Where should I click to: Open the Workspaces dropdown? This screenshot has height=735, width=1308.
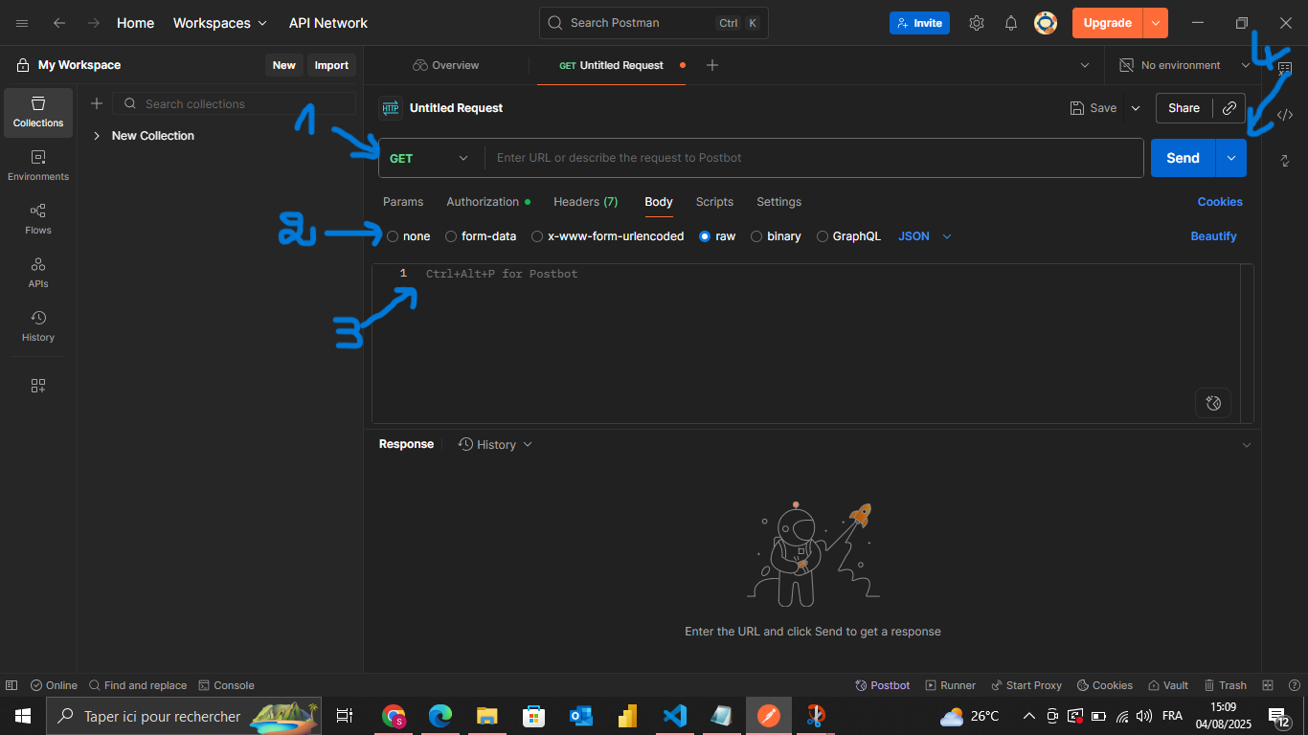pyautogui.click(x=220, y=23)
